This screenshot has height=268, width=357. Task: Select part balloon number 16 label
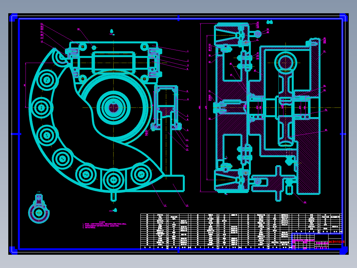click(x=187, y=206)
